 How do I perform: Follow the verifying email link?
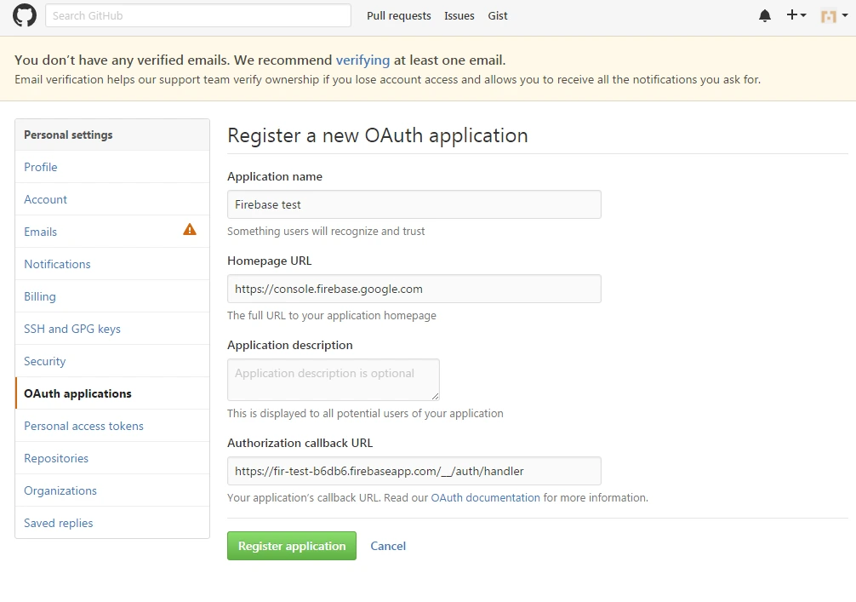362,60
